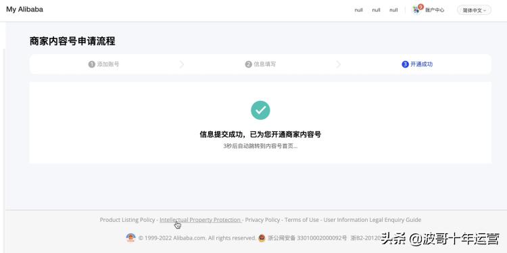Viewport: 507px width, 253px height.
Task: Open the Intellectual Property Protection link
Action: click(200, 220)
